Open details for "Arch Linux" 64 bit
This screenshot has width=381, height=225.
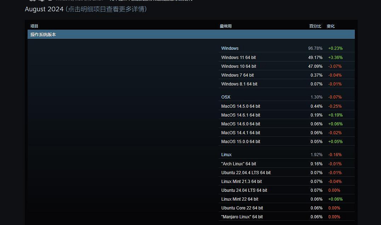pos(239,164)
